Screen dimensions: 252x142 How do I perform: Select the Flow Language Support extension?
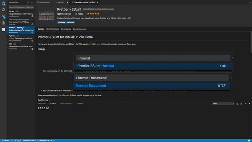click(21, 22)
